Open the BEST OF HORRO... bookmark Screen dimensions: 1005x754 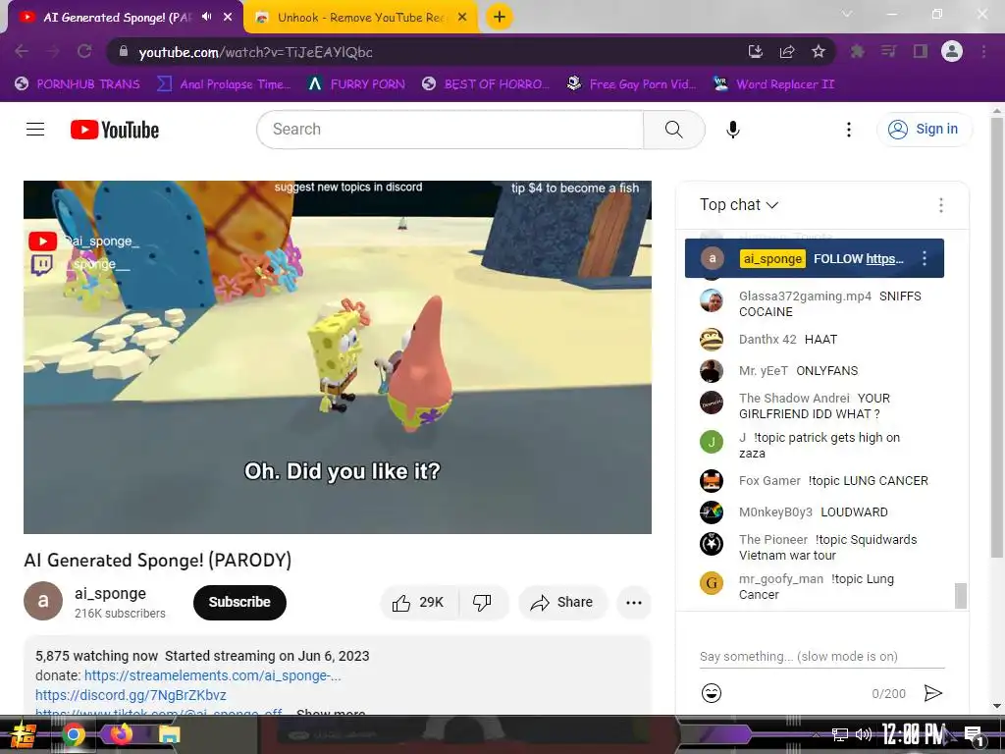[x=485, y=84]
